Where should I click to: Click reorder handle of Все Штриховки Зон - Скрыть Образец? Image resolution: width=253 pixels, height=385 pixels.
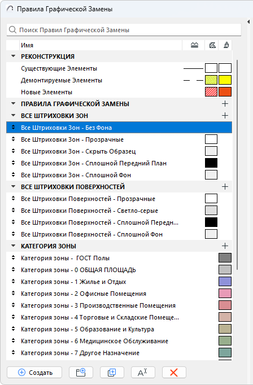coord(13,151)
